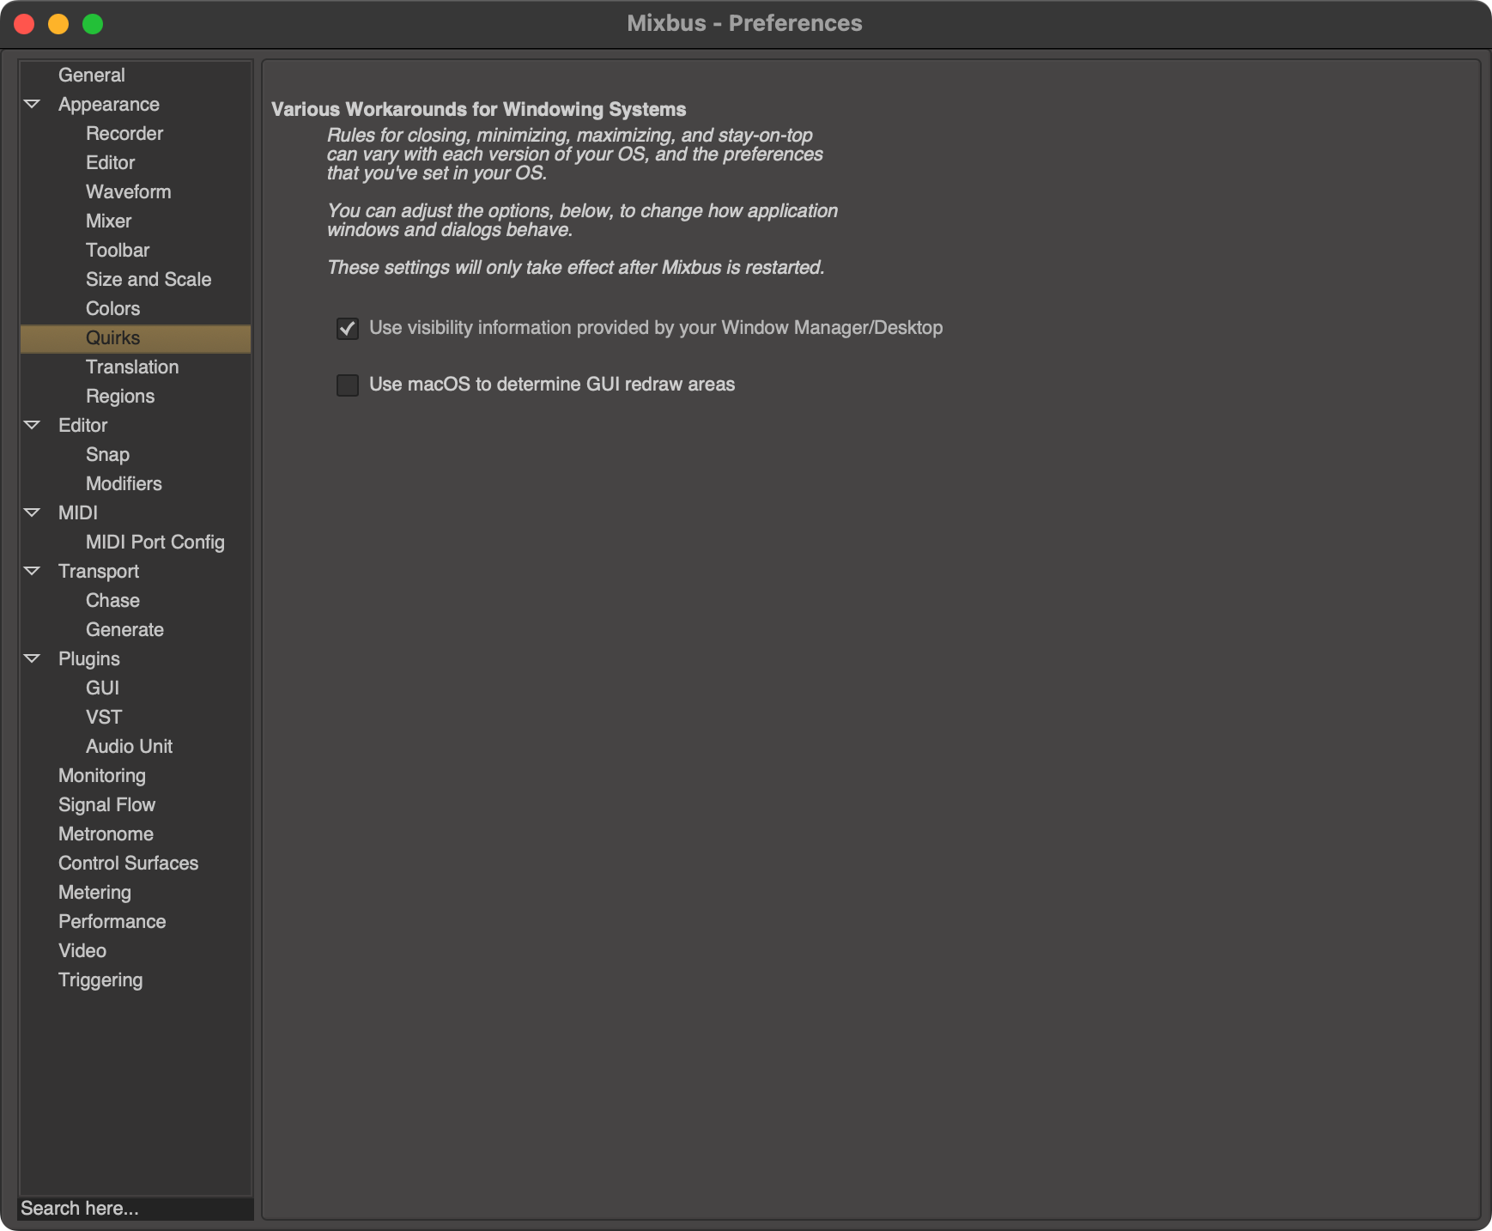Open the Control Surfaces settings
Viewport: 1492px width, 1231px height.
pos(128,863)
